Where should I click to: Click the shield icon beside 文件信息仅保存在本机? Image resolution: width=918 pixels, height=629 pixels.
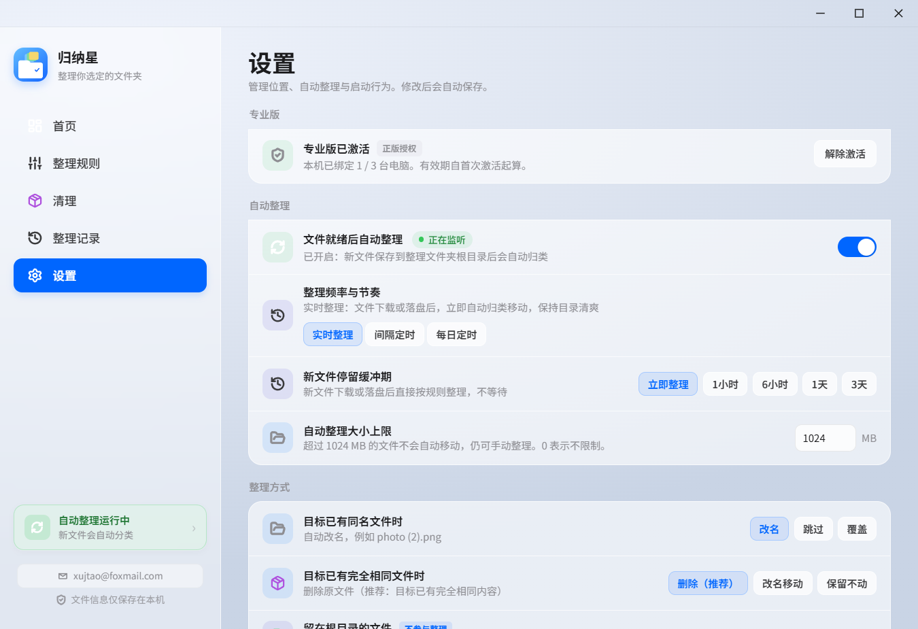pos(61,600)
